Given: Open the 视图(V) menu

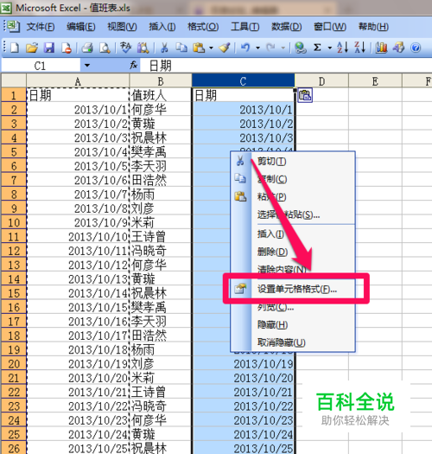Looking at the screenshot, I should tap(122, 27).
